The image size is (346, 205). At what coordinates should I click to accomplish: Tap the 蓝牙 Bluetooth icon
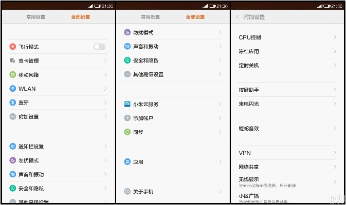(x=12, y=102)
